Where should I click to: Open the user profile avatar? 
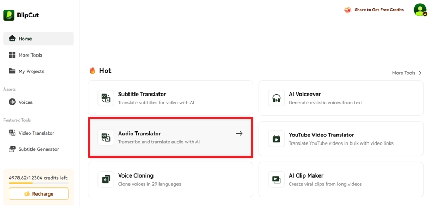[420, 10]
